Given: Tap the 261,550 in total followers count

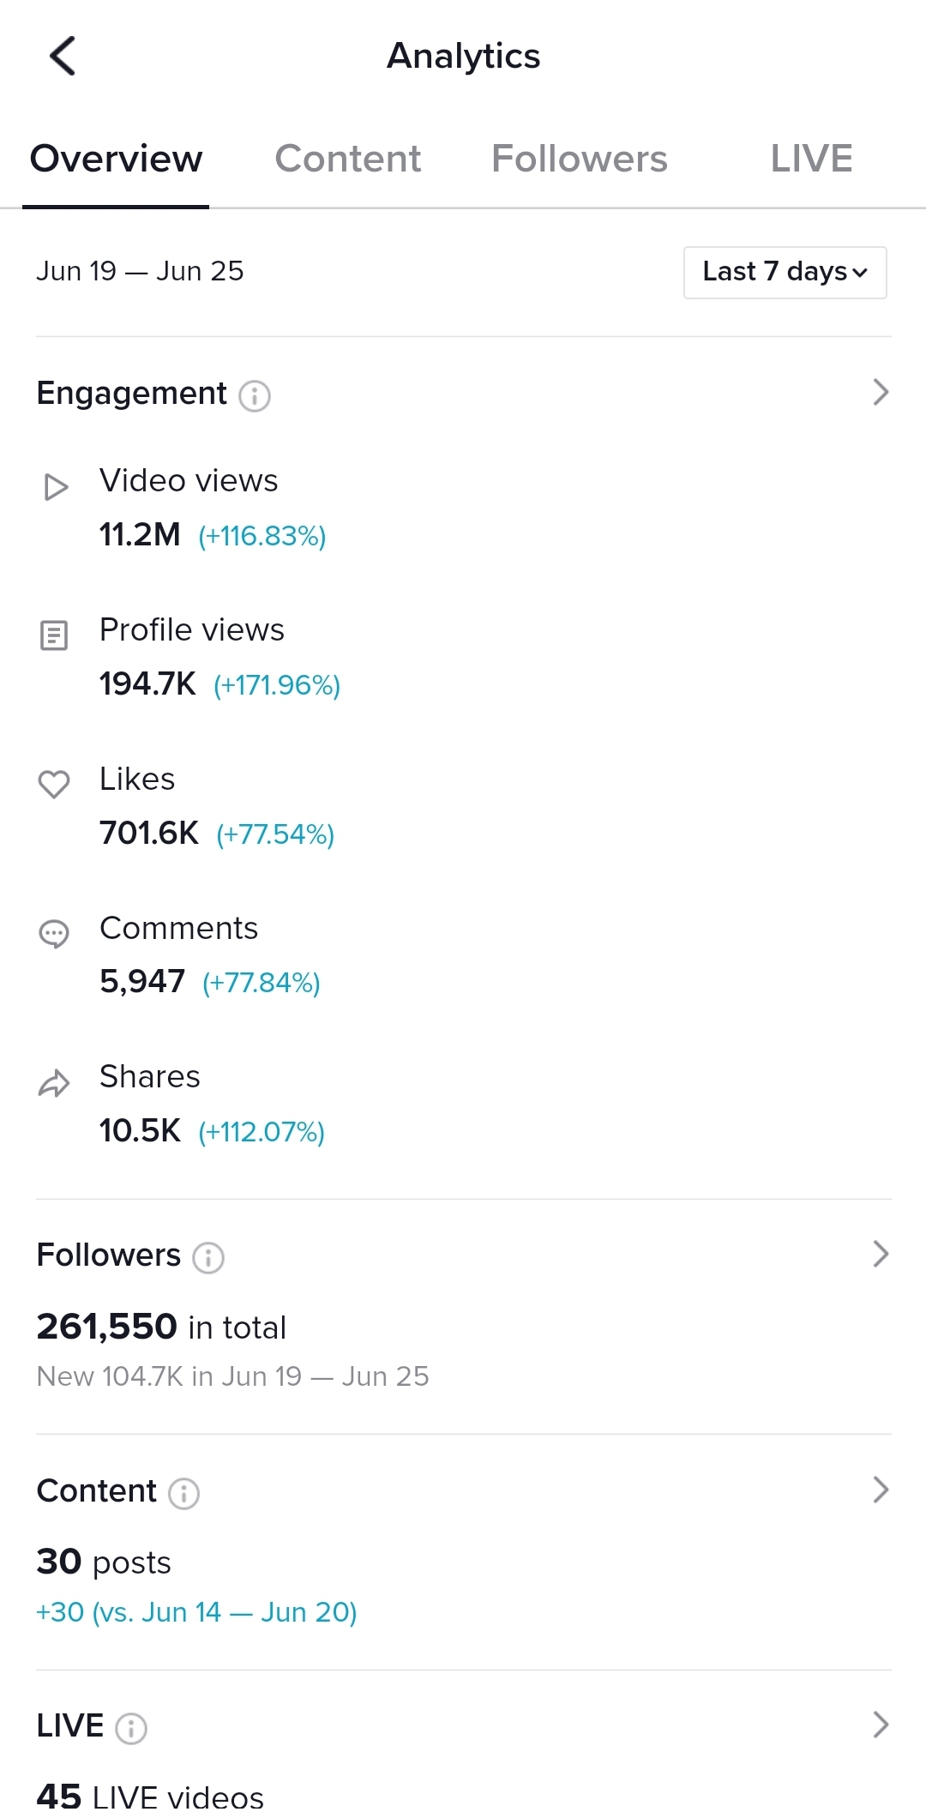Looking at the screenshot, I should 161,1327.
